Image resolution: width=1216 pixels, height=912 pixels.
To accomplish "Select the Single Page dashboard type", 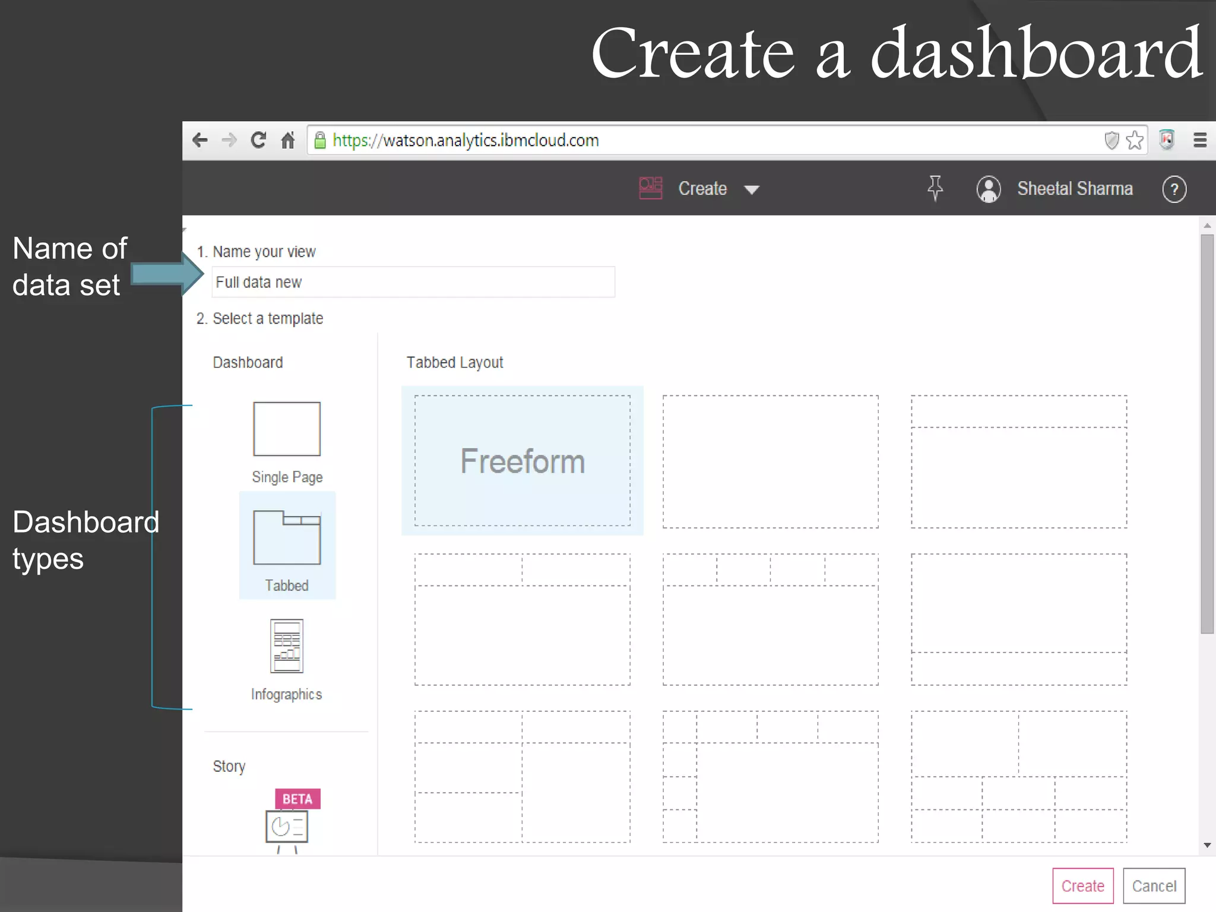I will click(287, 442).
